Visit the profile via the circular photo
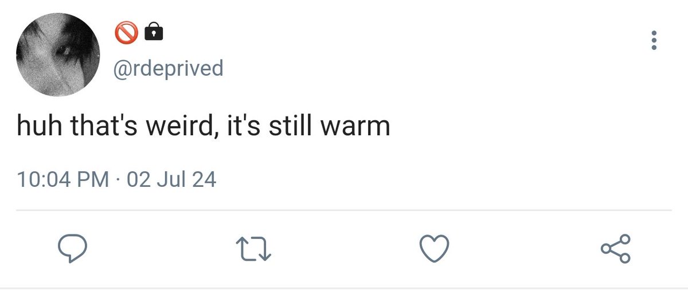 [58, 55]
